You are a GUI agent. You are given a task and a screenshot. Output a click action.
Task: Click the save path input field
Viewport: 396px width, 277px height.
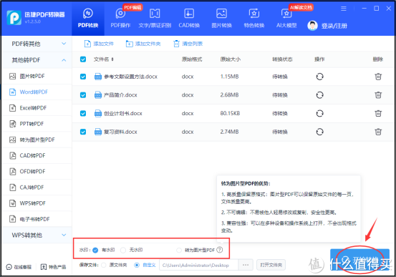199,265
